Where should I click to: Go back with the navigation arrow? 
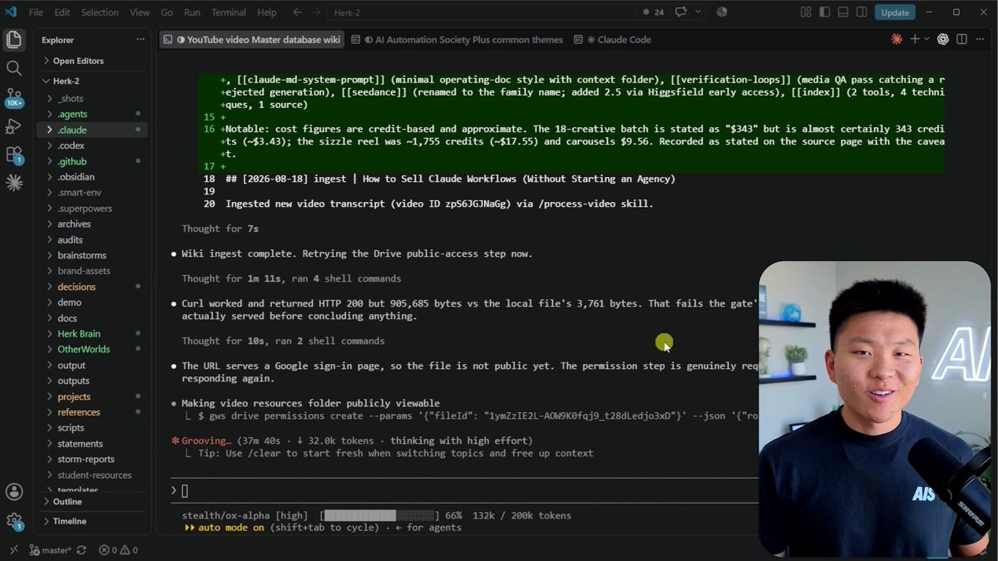click(x=297, y=12)
